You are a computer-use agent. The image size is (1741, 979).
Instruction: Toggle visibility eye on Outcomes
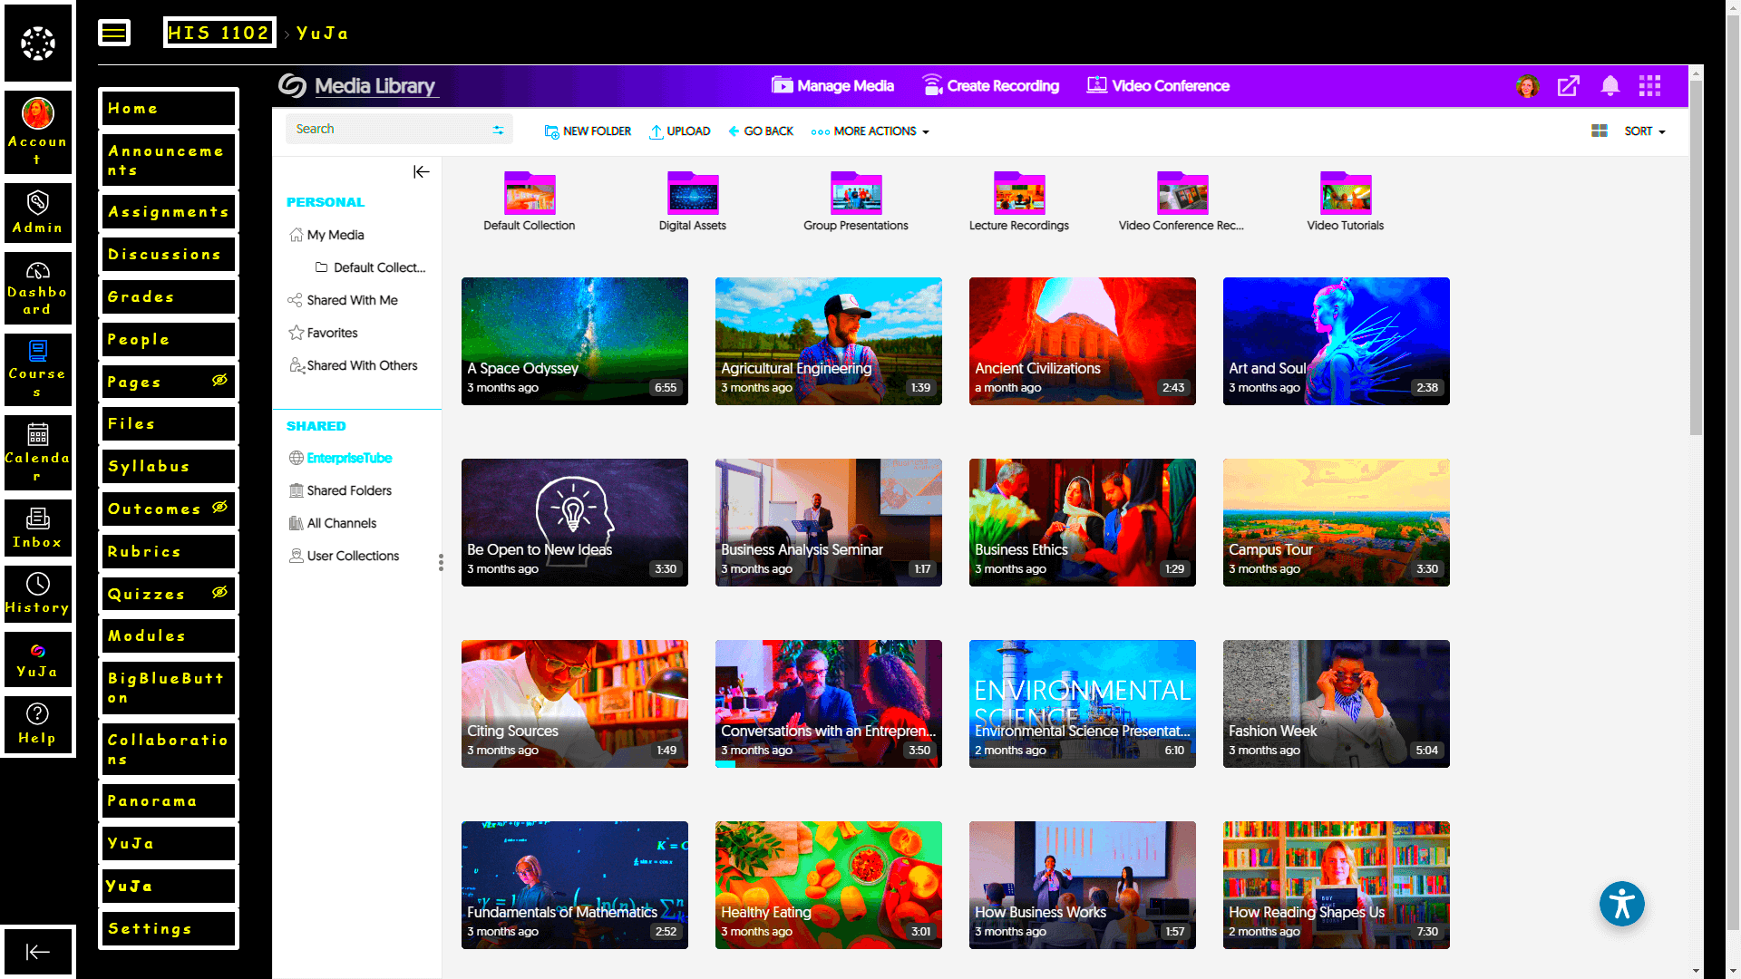click(219, 507)
